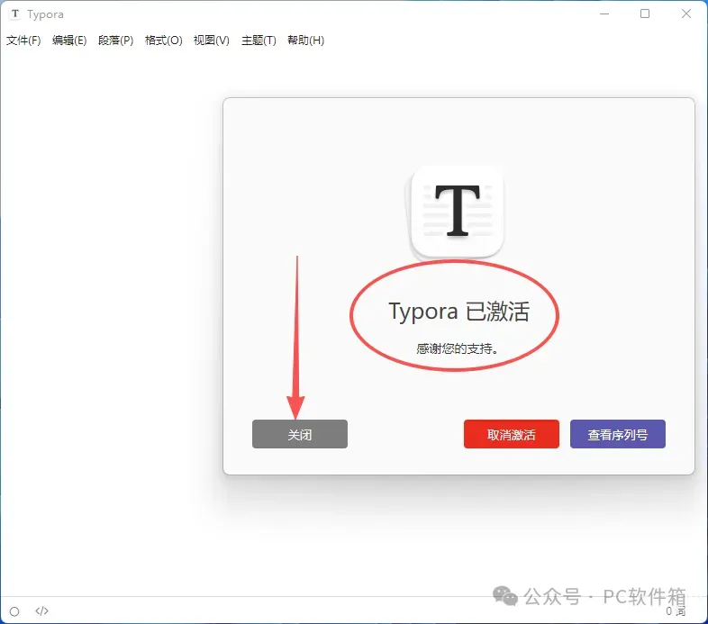The width and height of the screenshot is (708, 624).
Task: Click the word count in the status bar
Action: click(x=676, y=611)
